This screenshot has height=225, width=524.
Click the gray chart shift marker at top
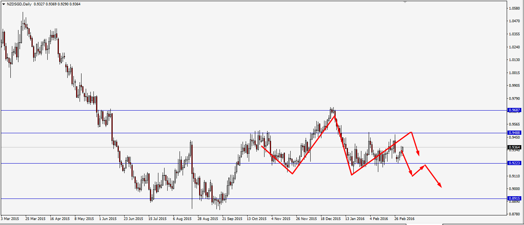pos(405,2)
